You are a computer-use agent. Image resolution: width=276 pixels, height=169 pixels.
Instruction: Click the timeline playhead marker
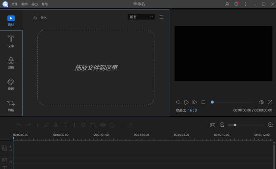point(13,138)
